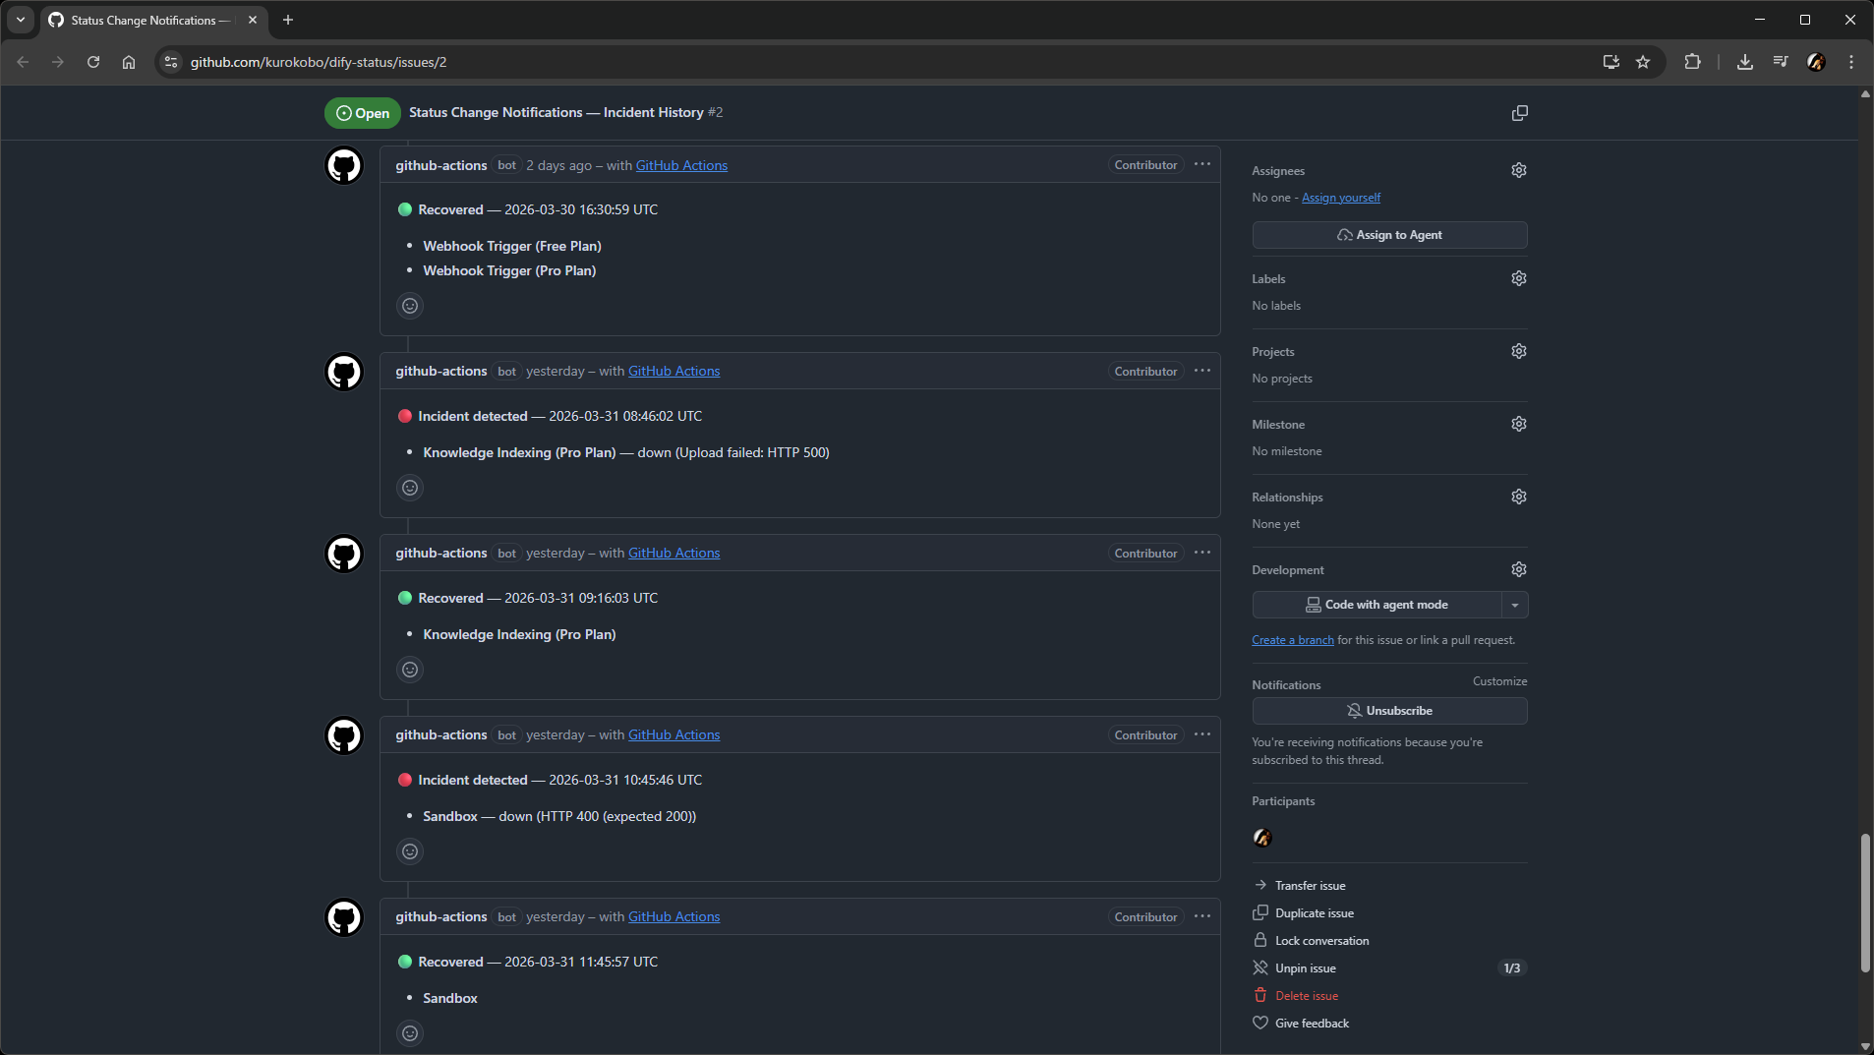The width and height of the screenshot is (1874, 1055).
Task: Add reaction to Webhook Trigger recovered comment
Action: pyautogui.click(x=410, y=306)
